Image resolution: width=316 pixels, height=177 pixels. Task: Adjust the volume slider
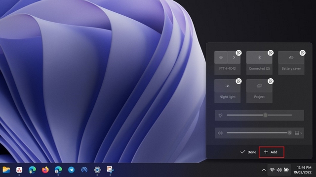259,133
